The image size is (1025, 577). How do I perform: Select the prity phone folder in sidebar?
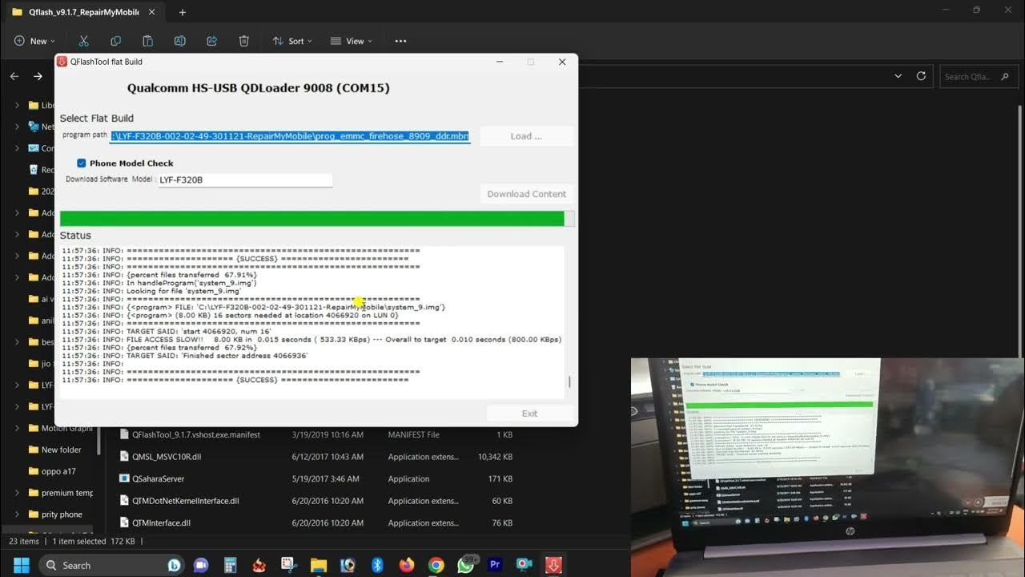pos(61,514)
